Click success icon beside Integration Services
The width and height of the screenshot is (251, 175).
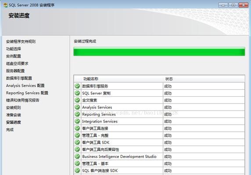click(77, 121)
